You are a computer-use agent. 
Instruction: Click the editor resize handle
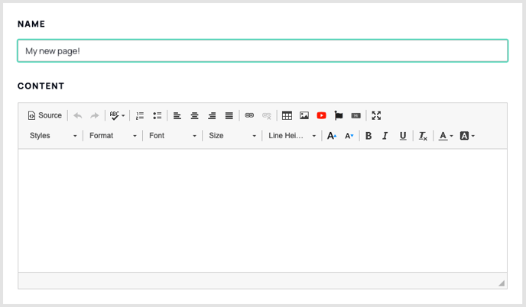point(502,283)
